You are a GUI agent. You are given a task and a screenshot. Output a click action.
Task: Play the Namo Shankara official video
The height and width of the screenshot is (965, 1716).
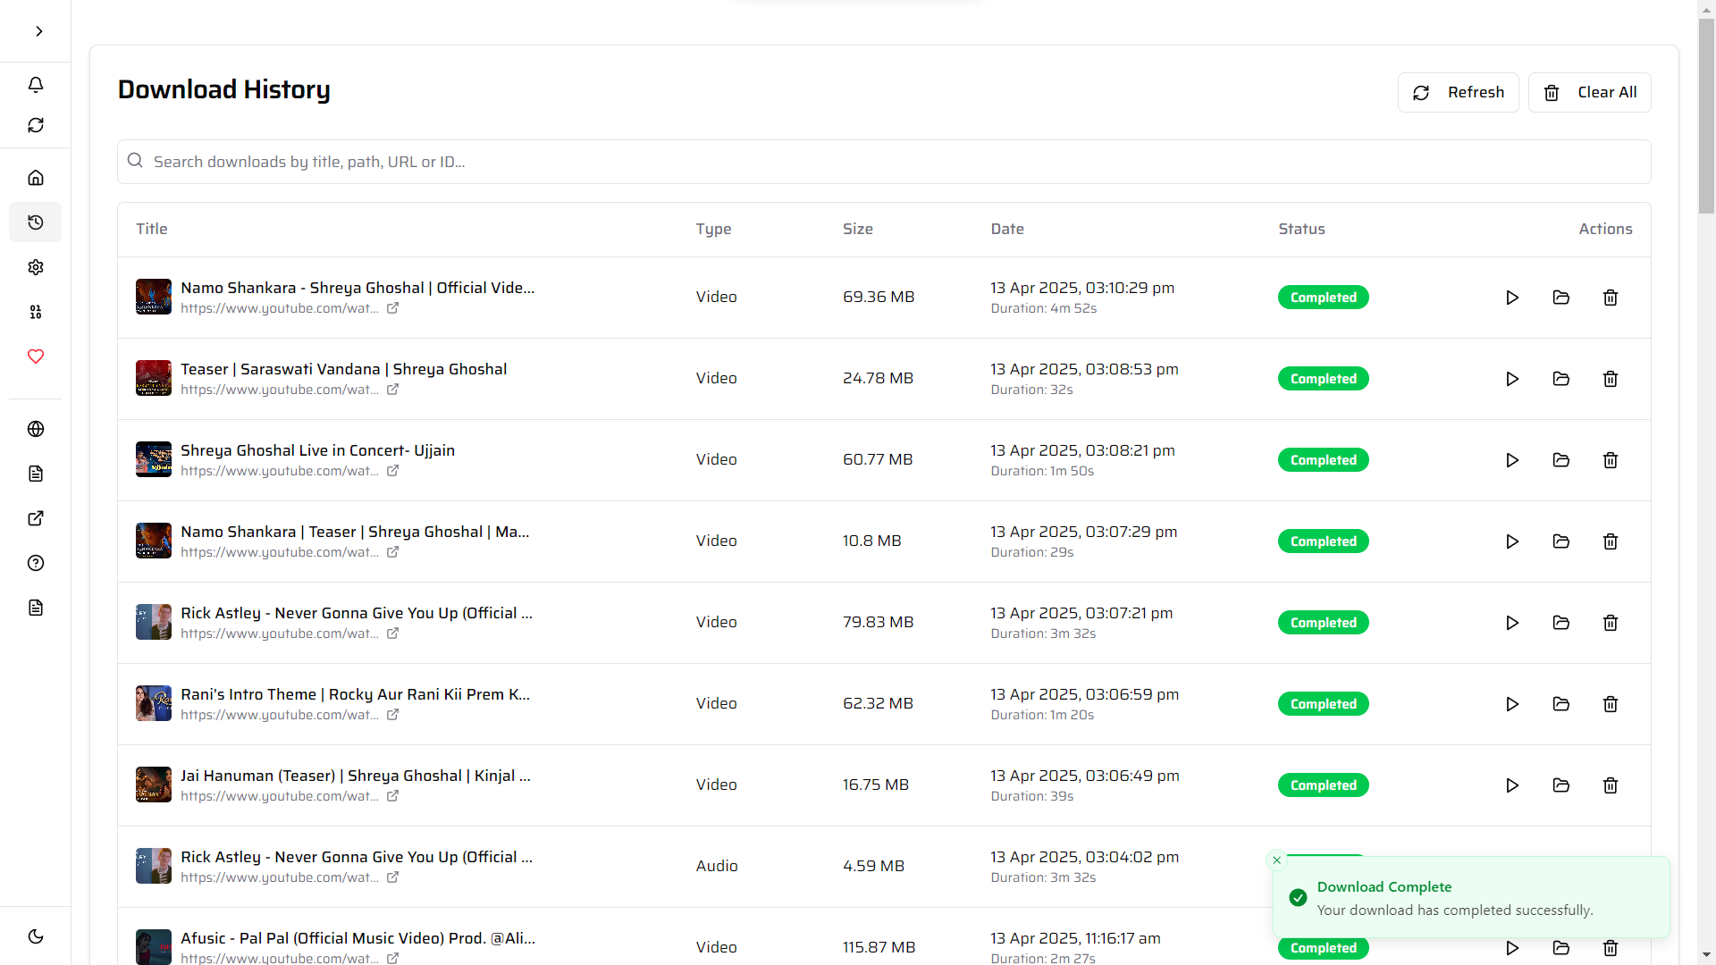pos(1511,298)
